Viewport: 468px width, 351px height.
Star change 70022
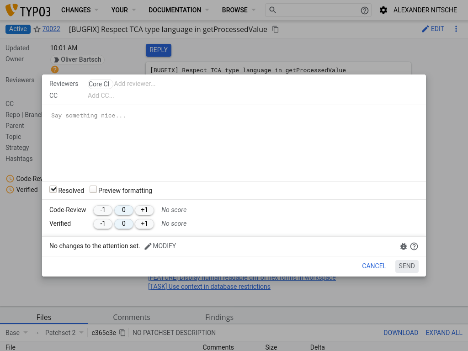click(x=37, y=29)
